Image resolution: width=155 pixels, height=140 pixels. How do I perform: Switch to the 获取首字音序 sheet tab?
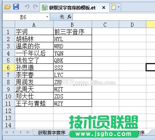[x=52, y=132]
